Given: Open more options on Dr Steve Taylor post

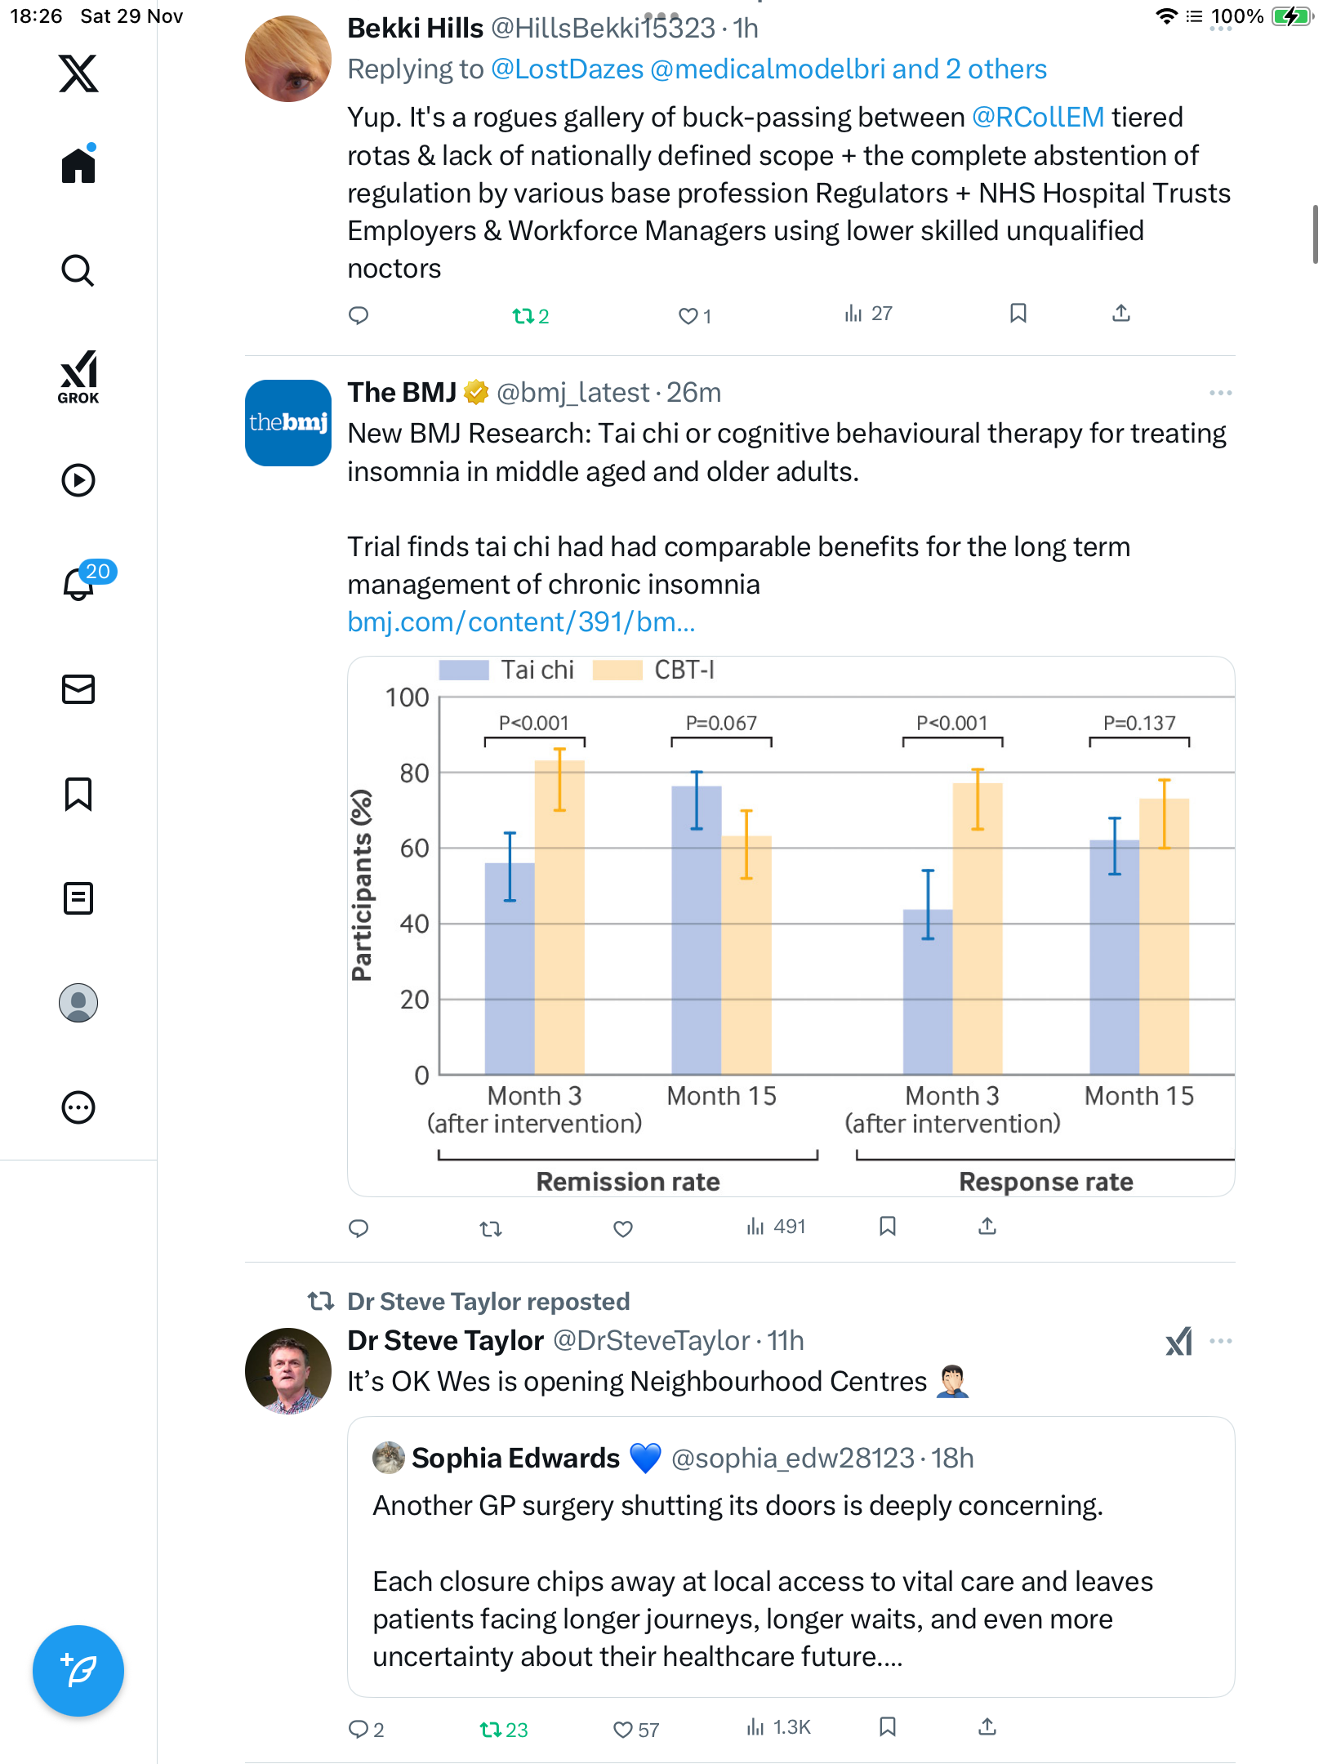Looking at the screenshot, I should 1220,1341.
